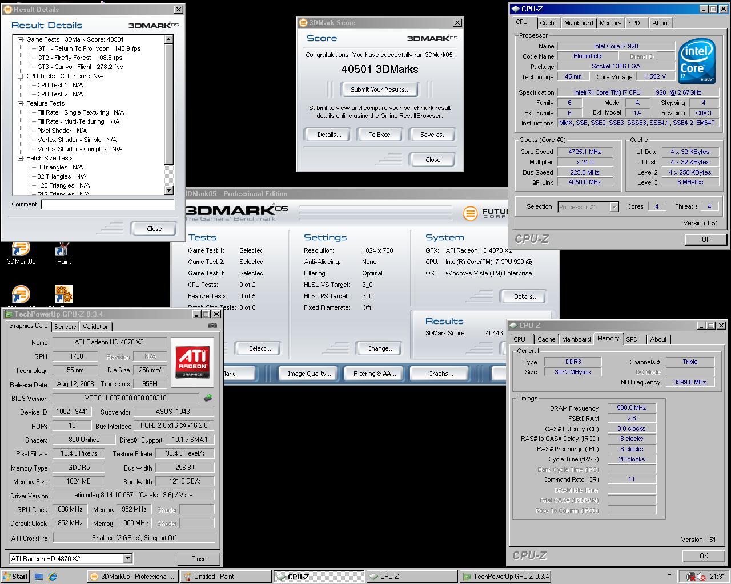
Task: Switch to the Cache tab in top CPU-Z
Action: coord(548,23)
